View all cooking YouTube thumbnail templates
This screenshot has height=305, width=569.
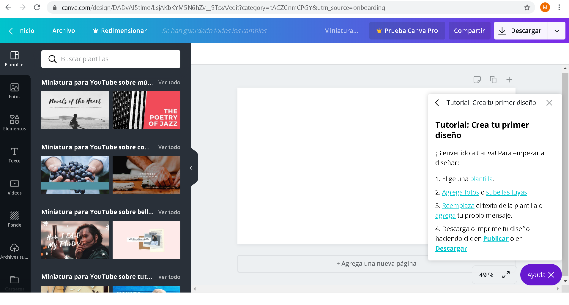coord(169,147)
